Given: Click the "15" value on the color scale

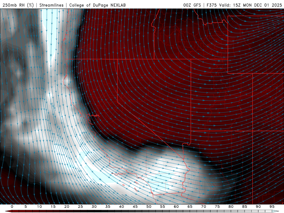Looking at the screenshot, I should click(53, 207).
